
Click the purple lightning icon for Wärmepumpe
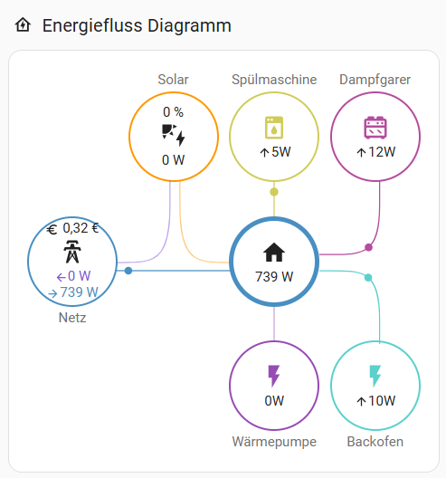coord(273,376)
